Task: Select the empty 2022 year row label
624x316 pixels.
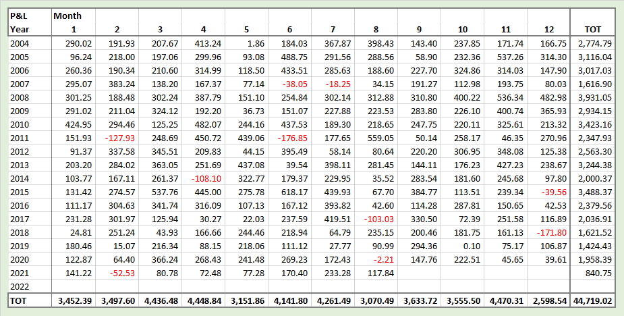Action: (20, 285)
